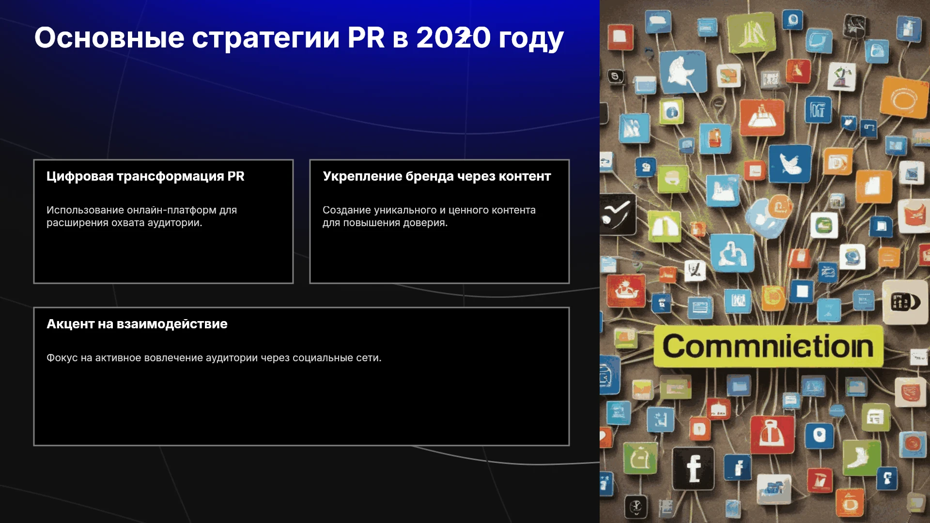930x523 pixels.
Task: Click the large black Facebook 'f' icon
Action: (693, 468)
